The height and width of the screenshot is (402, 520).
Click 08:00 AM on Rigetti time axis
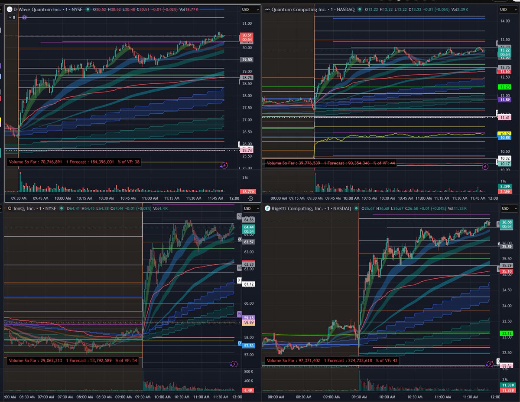275,397
